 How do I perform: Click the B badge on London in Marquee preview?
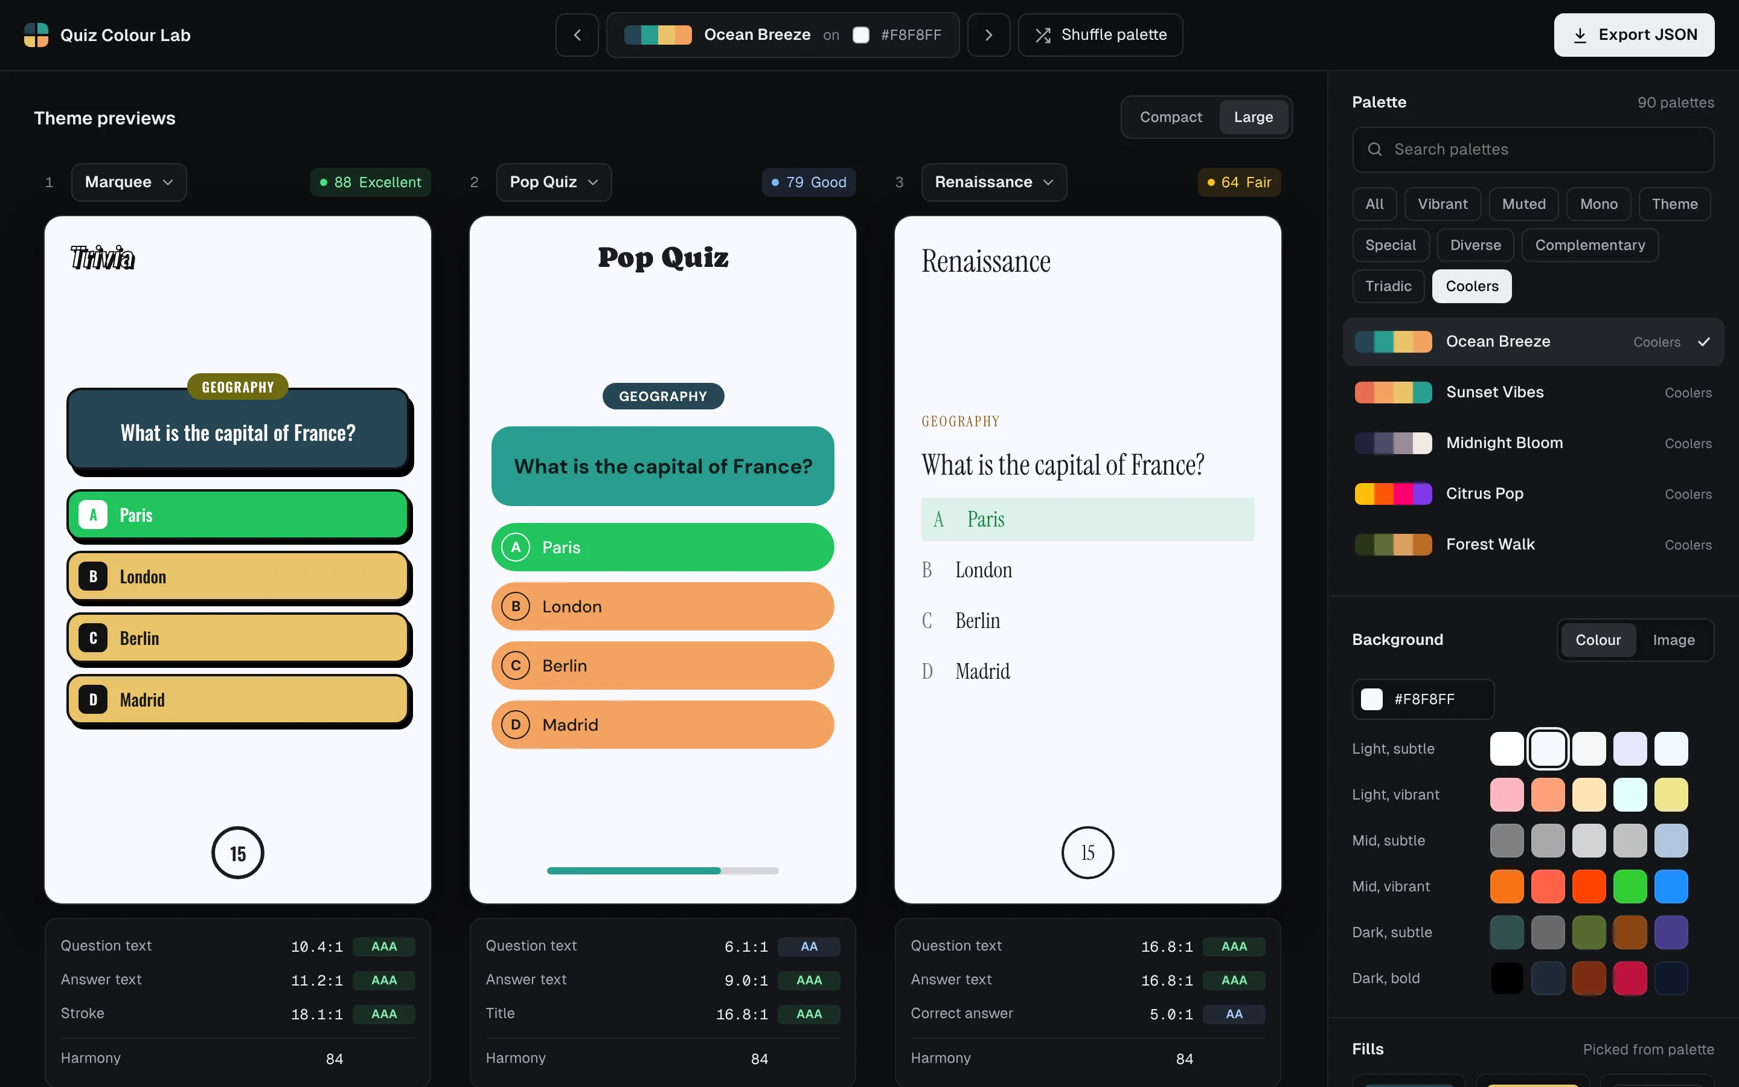click(x=93, y=577)
